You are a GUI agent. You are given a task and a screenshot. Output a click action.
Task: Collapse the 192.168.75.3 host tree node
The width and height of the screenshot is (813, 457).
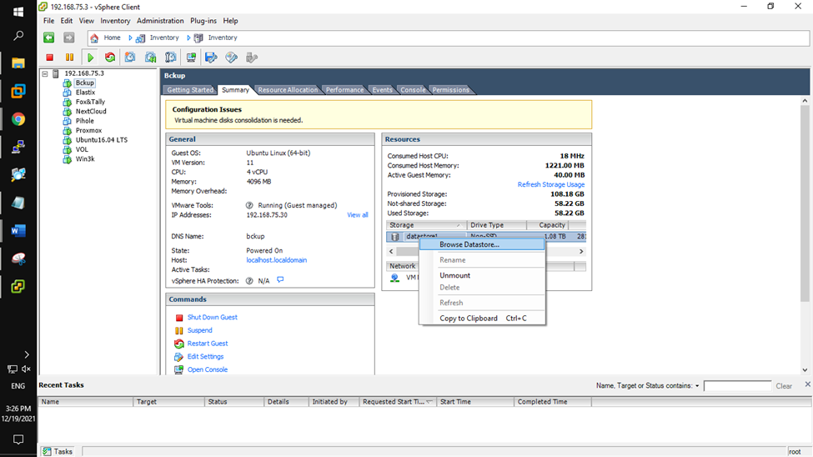[x=45, y=73]
